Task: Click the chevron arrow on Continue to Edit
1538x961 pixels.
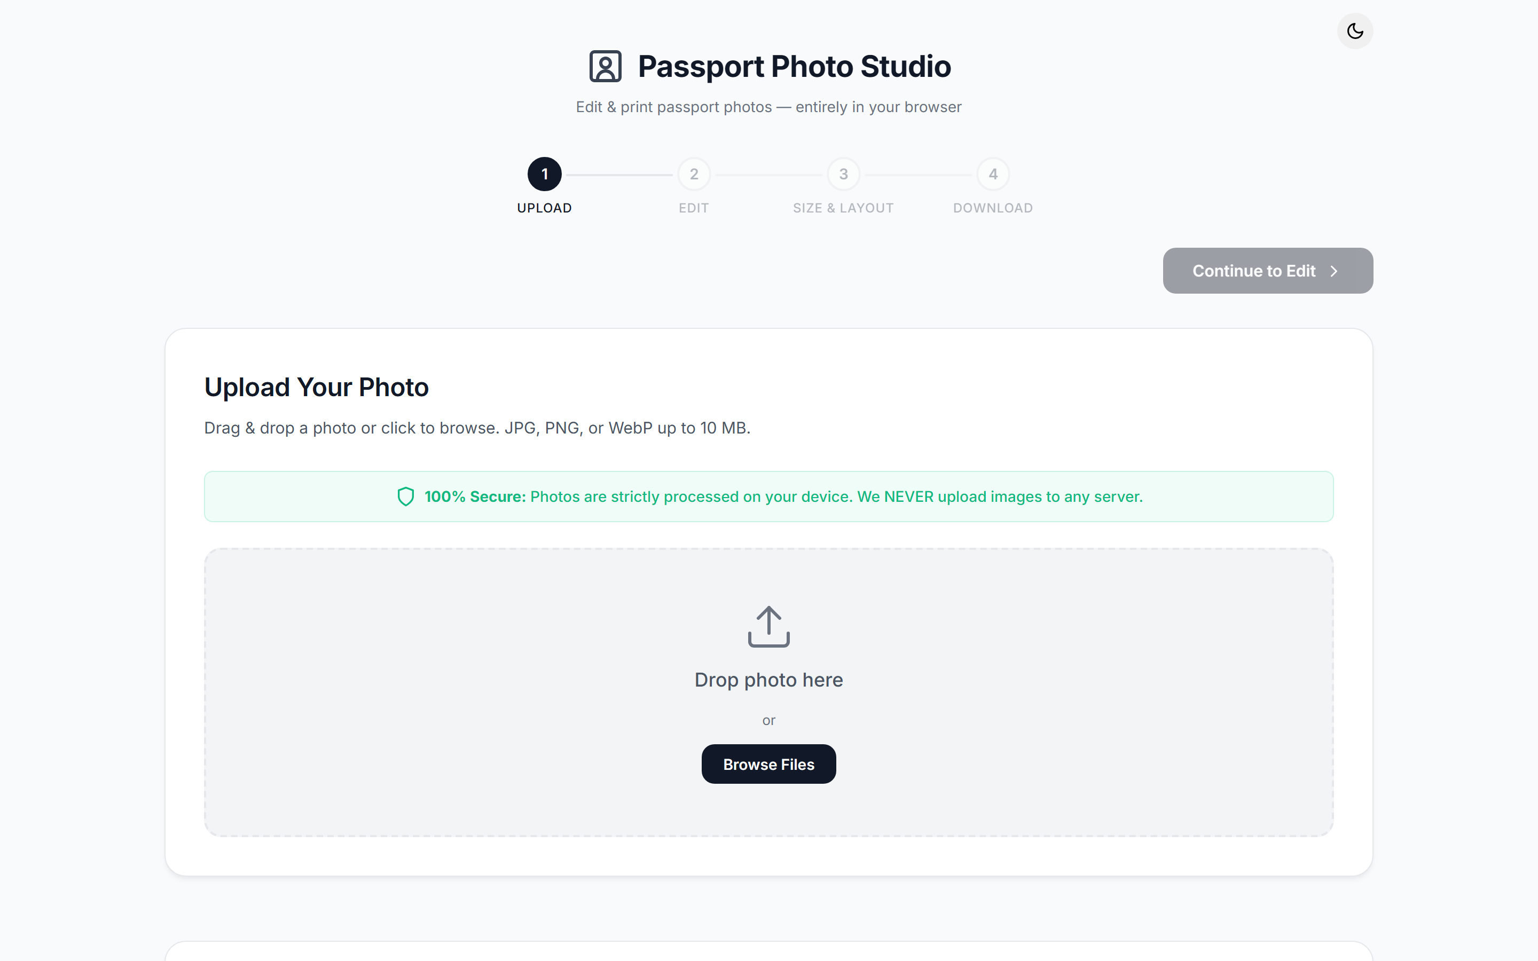Action: pos(1334,271)
